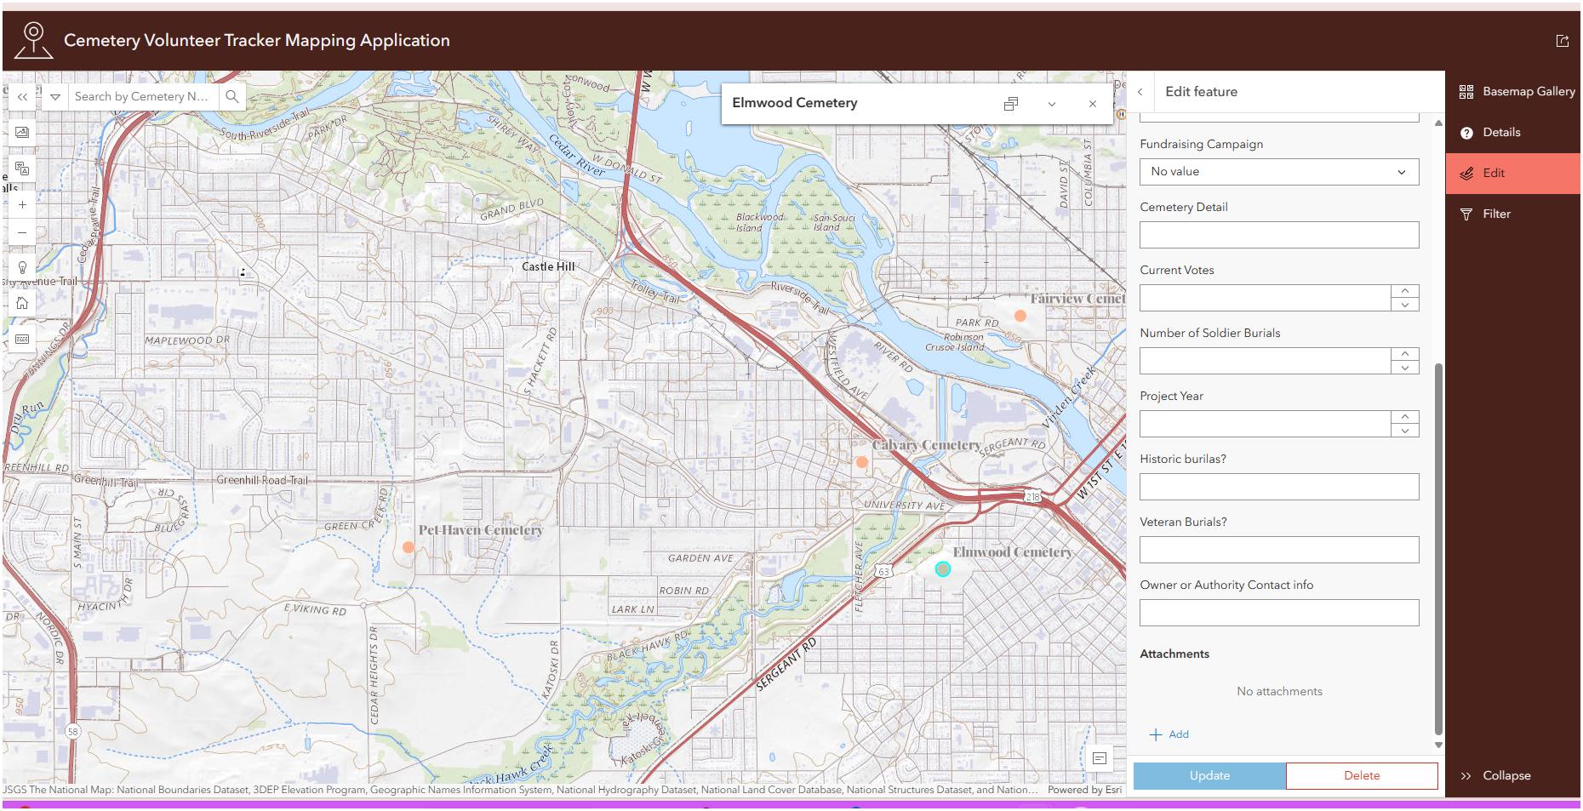This screenshot has width=1583, height=811.
Task: Click the Basemap Gallery grid icon
Action: pyautogui.click(x=1466, y=92)
